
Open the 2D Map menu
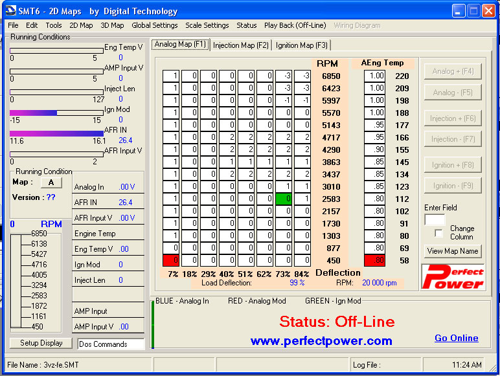pyautogui.click(x=81, y=25)
